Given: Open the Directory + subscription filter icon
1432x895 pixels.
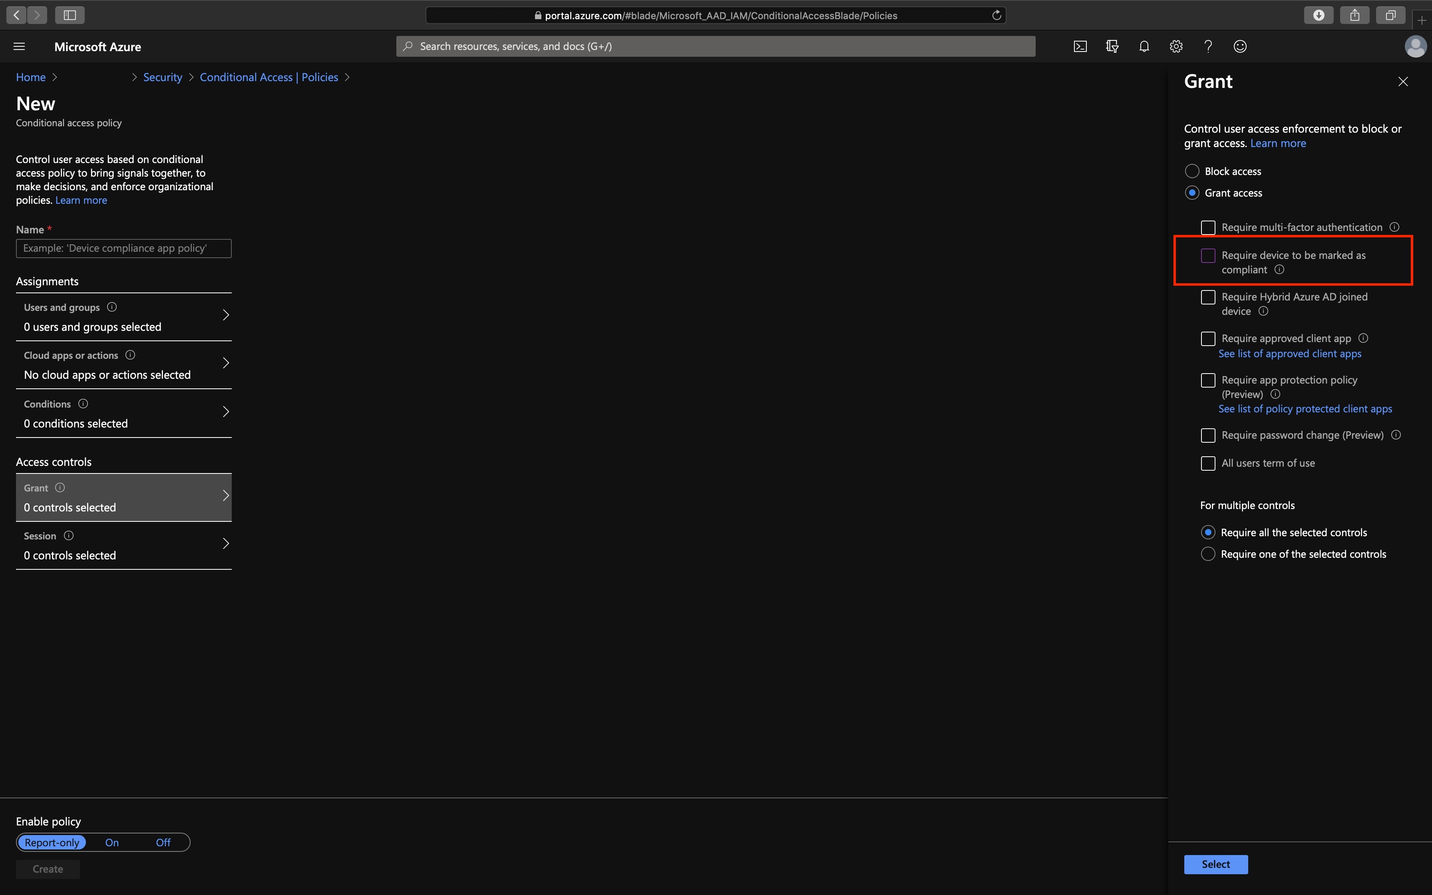Looking at the screenshot, I should 1112,46.
